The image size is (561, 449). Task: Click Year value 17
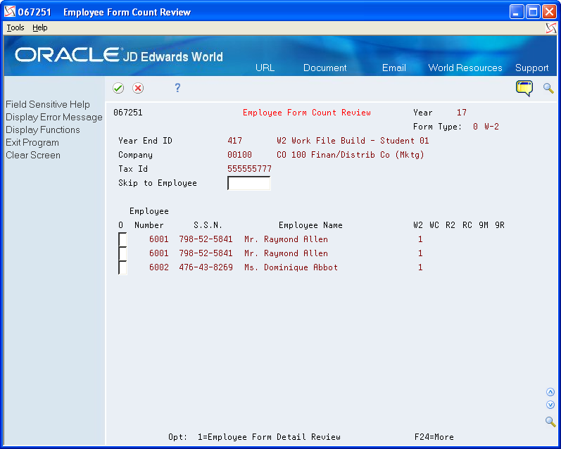pyautogui.click(x=462, y=113)
